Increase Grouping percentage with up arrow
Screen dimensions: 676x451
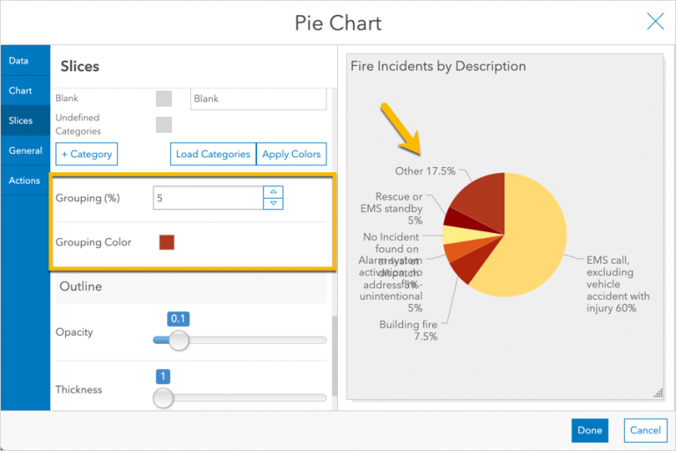tap(274, 193)
